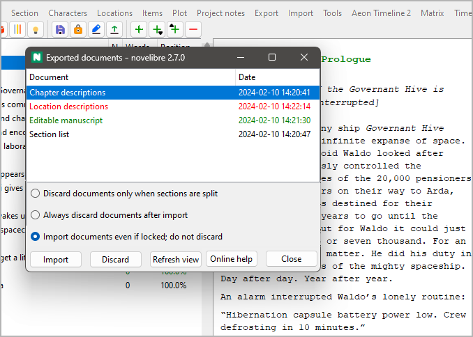Open the Import menu
The height and width of the screenshot is (337, 473).
(x=301, y=13)
